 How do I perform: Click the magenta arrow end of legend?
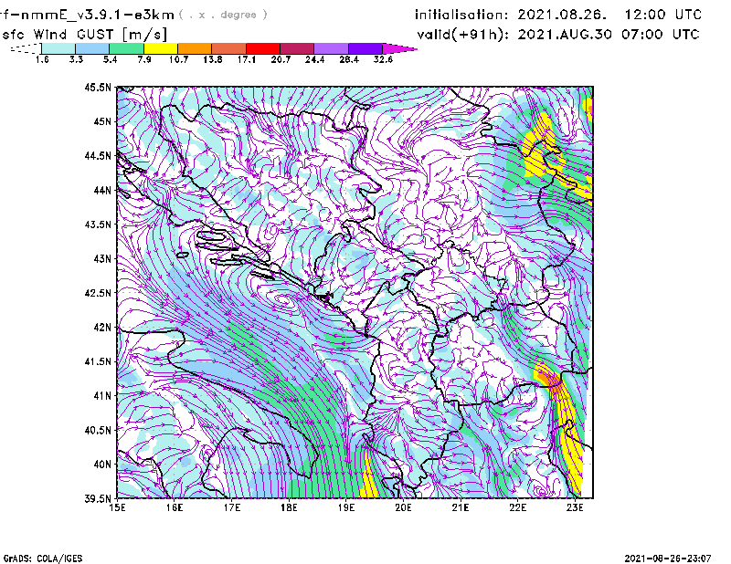(398, 48)
